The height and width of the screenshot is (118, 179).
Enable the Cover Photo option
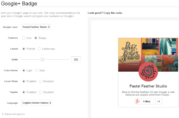(24, 81)
